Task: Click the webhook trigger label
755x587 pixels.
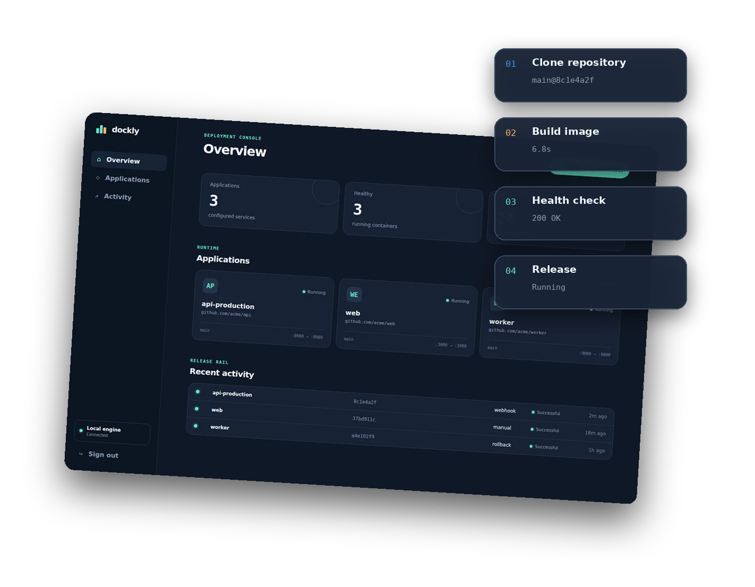Action: coord(505,410)
